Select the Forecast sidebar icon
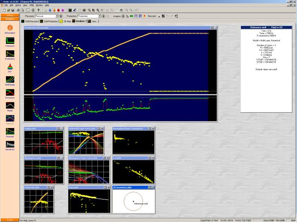This screenshot has width=297, height=222. coord(10,131)
